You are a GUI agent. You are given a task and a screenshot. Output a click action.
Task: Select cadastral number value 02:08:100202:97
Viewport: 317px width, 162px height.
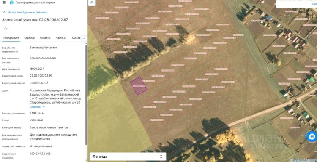41,76
